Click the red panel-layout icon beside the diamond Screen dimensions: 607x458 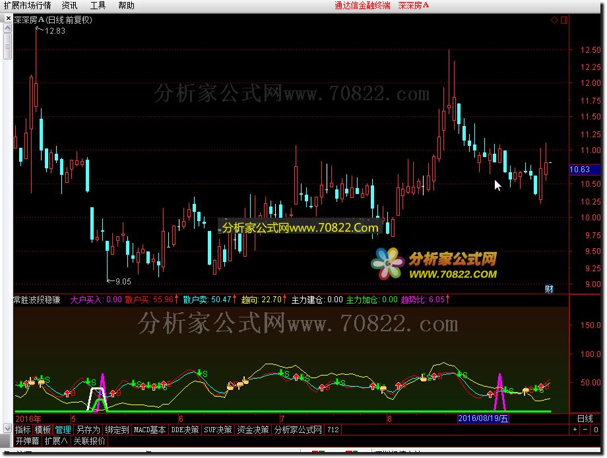tap(564, 20)
